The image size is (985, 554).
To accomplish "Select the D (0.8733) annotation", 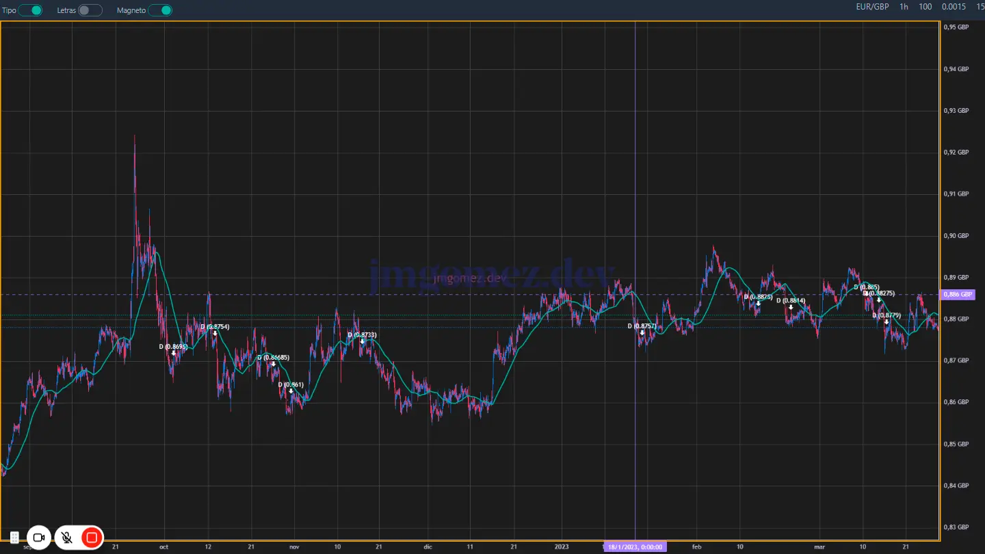I will 362,334.
